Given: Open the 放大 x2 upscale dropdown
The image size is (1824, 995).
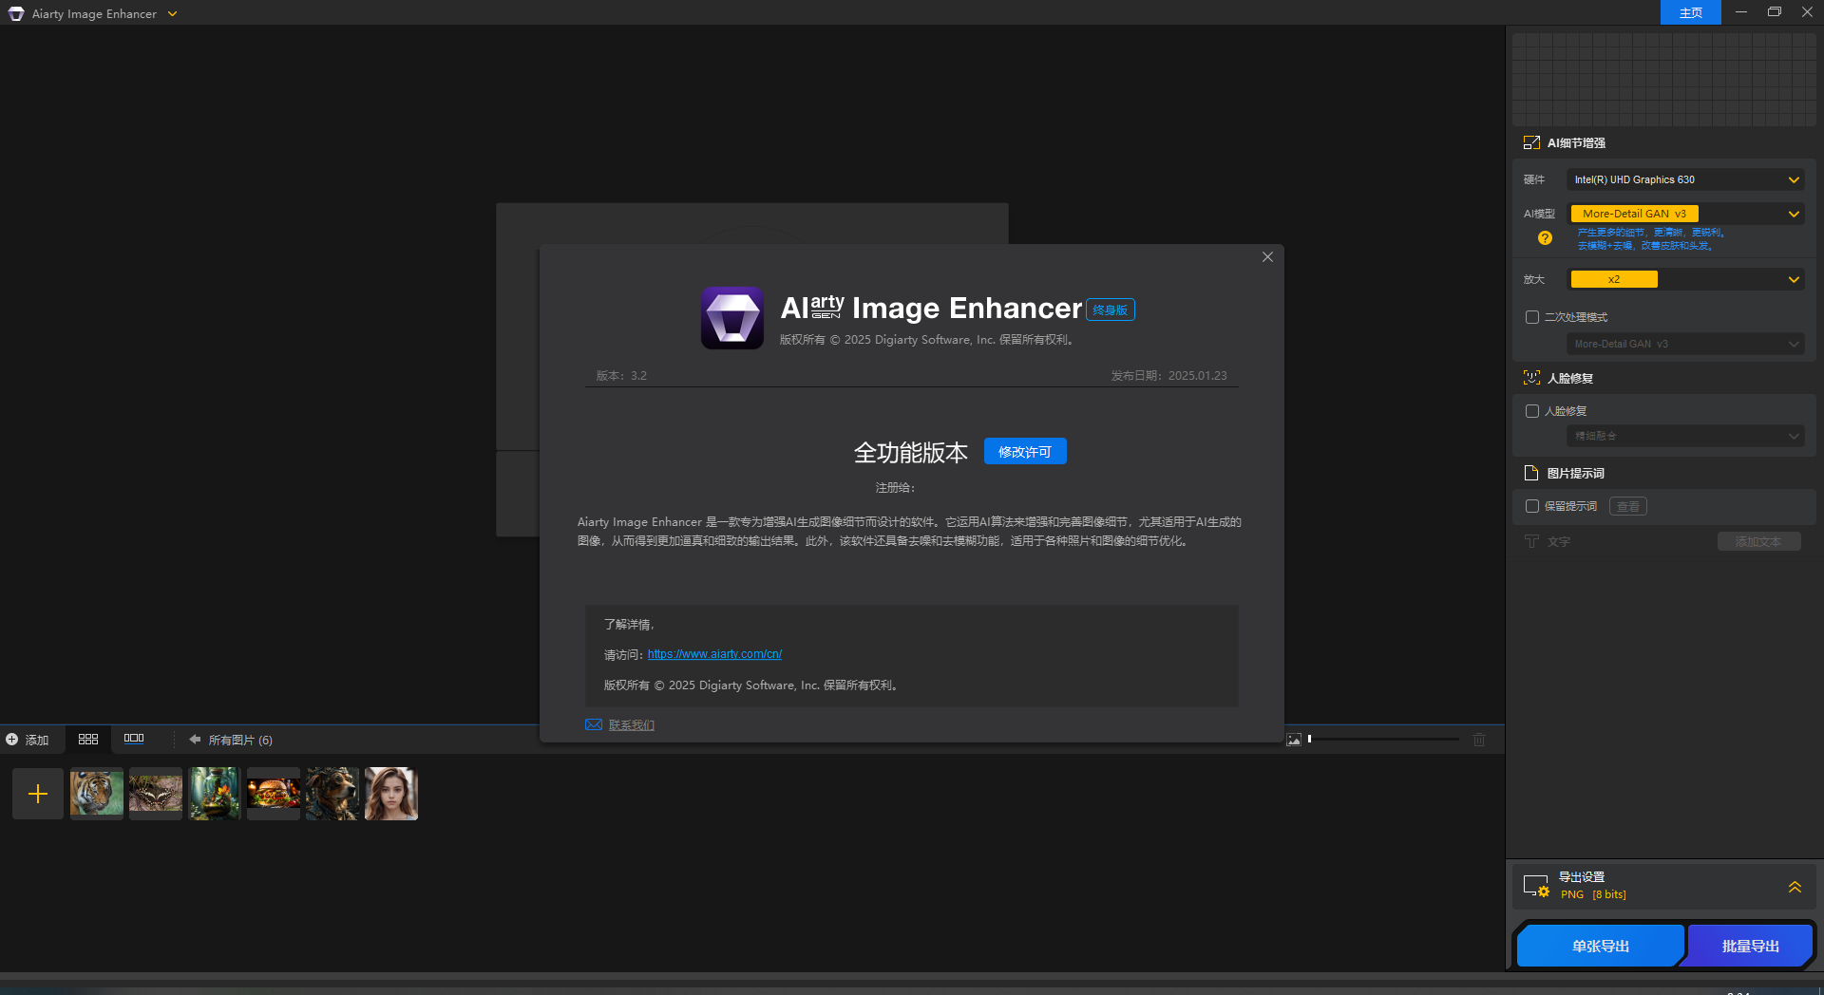Looking at the screenshot, I should point(1685,279).
